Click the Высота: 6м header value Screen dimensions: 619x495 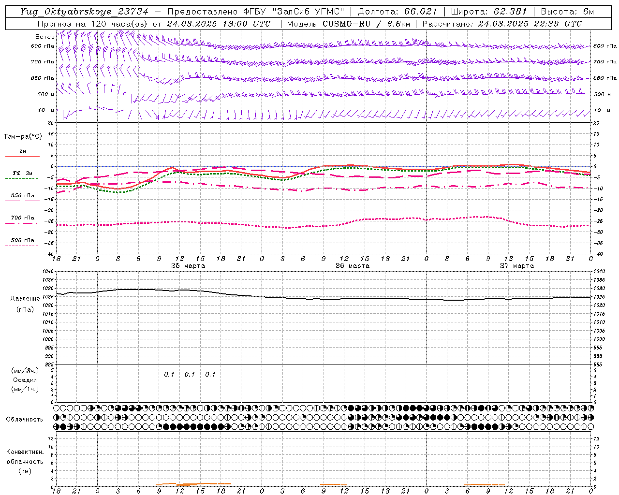click(568, 12)
